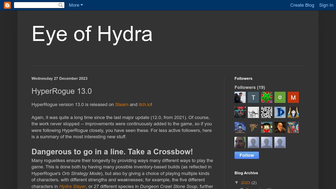Open the green polyhedron with red dots avatar

point(267,97)
